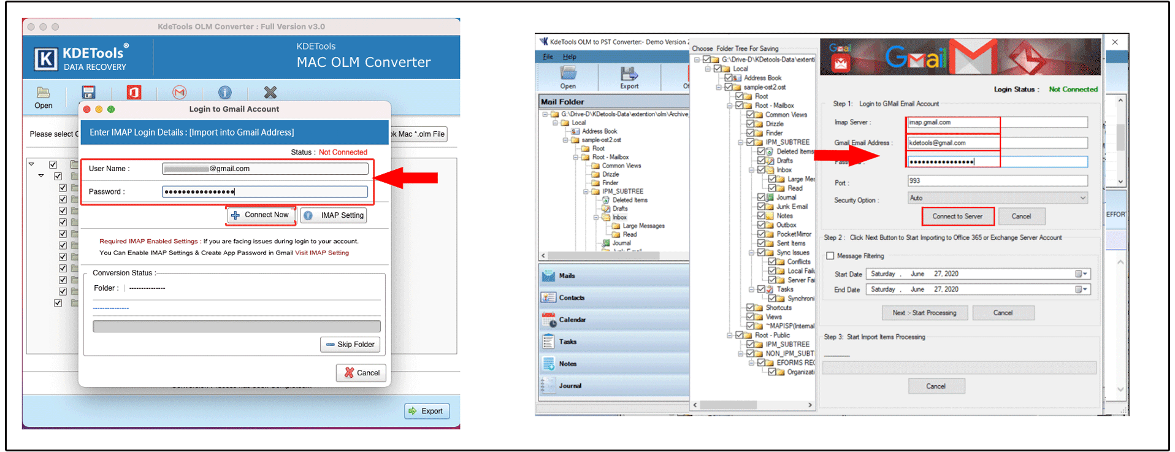Viewport: 1175px width, 452px height.
Task: Click the Port input field
Action: [x=997, y=181]
